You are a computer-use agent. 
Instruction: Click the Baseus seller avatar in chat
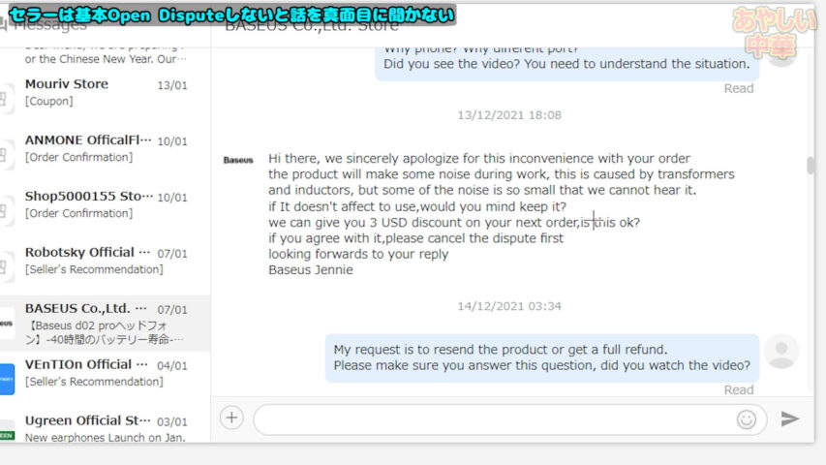coord(238,160)
